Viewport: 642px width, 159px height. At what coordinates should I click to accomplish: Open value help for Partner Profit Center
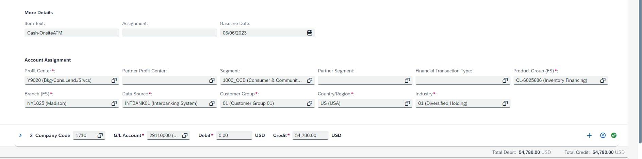[x=212, y=80]
